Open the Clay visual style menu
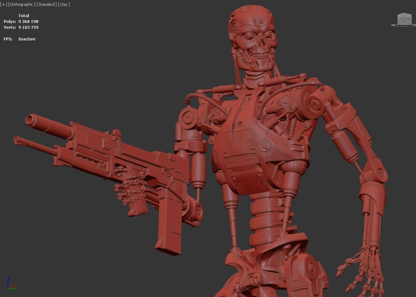 (x=64, y=4)
